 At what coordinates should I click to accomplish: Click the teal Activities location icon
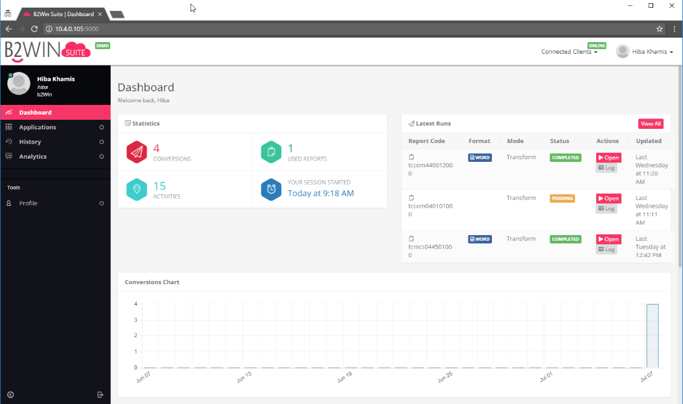[x=137, y=189]
